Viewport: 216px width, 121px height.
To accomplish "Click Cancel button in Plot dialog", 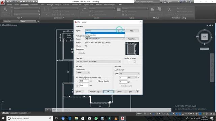I will pos(119,92).
